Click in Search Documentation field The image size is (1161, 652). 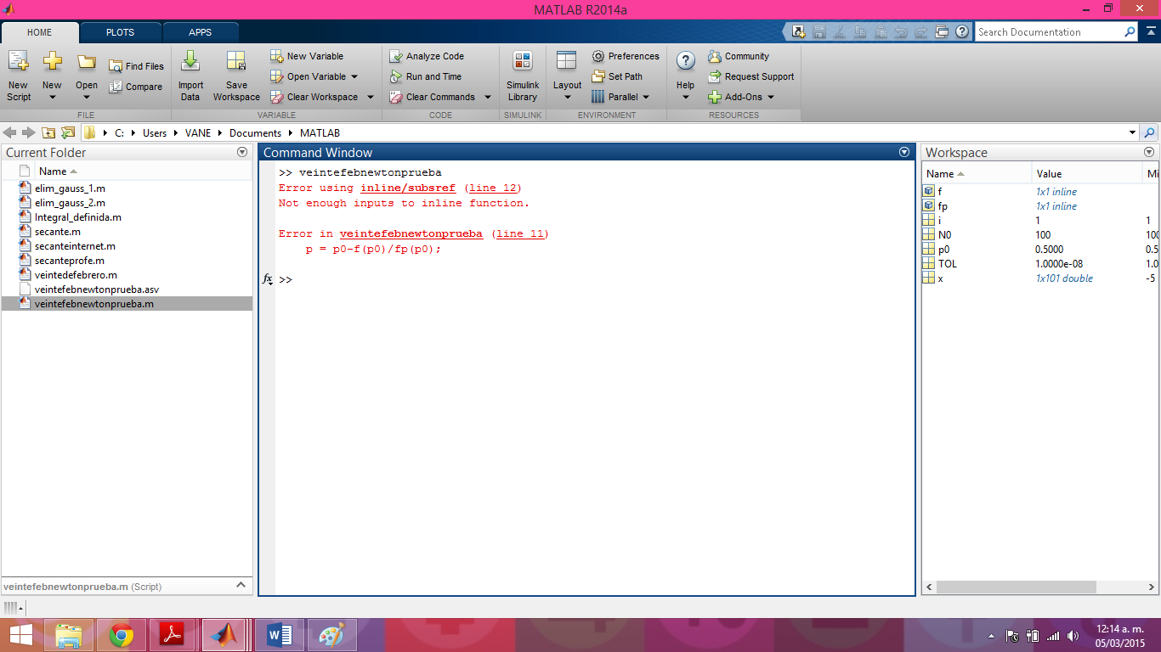tap(1049, 32)
